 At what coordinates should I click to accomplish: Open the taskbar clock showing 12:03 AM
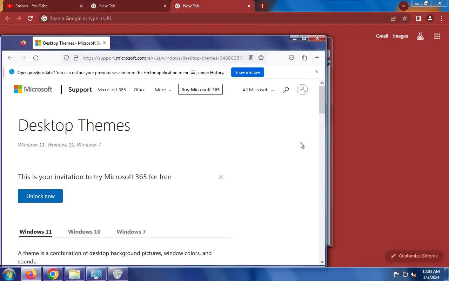pyautogui.click(x=431, y=274)
